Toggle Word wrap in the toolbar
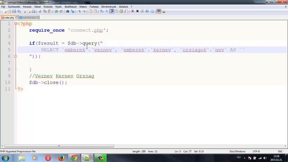Image resolution: width=288 pixels, height=162 pixels. click(102, 11)
